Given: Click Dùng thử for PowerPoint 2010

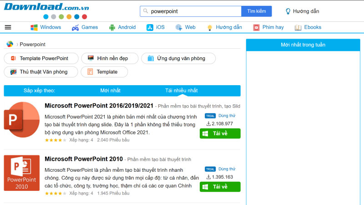Looking at the screenshot, I should [x=227, y=169].
